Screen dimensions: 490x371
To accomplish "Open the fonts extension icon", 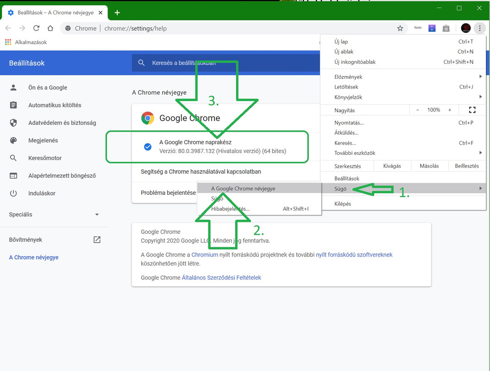I will (x=418, y=28).
